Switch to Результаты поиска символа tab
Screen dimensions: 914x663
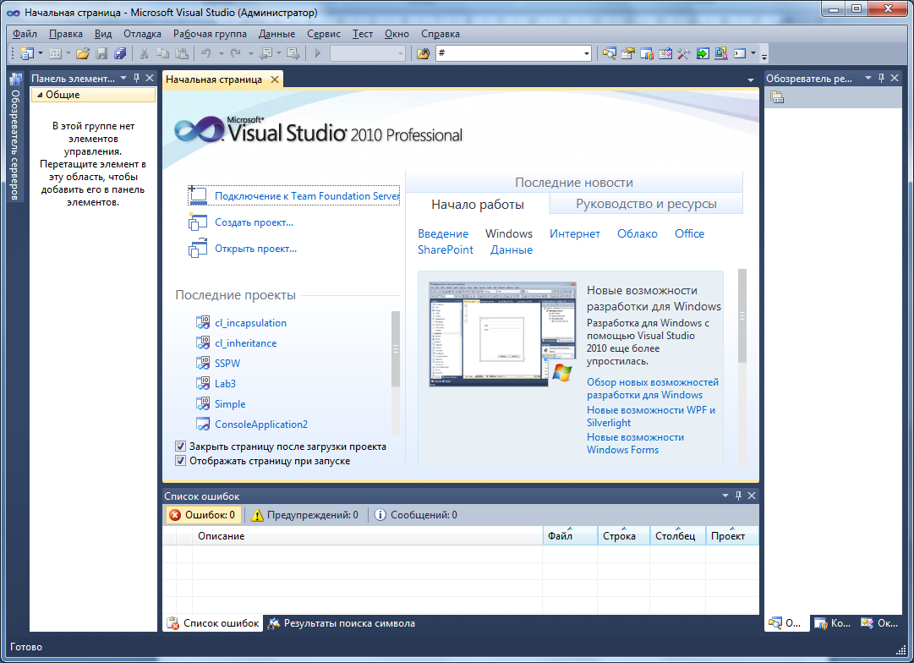tap(342, 623)
